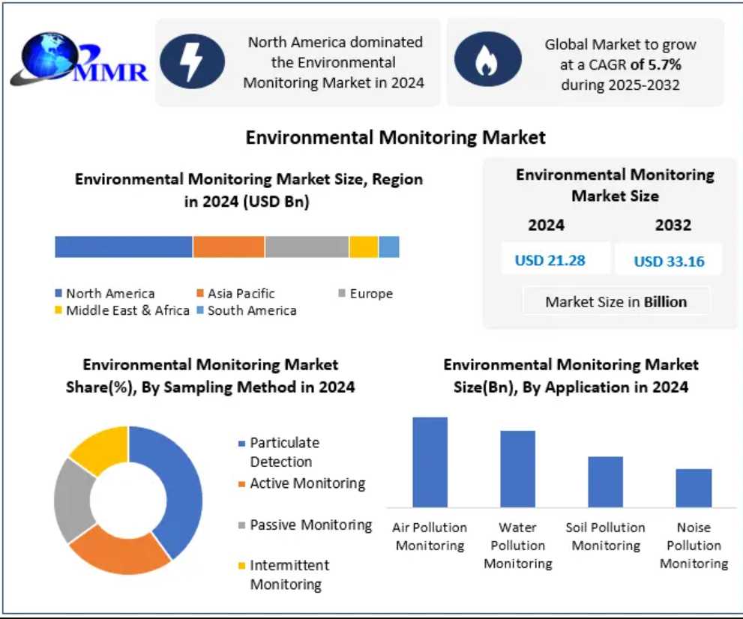This screenshot has height=619, width=743.
Task: Click the Noise Pollution Monitoring bar
Action: [x=694, y=488]
